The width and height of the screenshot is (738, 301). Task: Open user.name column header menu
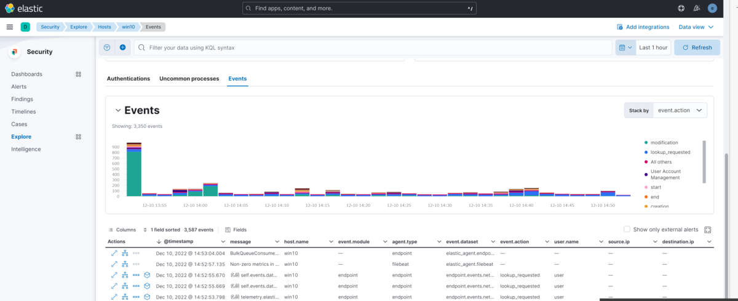pos(602,242)
